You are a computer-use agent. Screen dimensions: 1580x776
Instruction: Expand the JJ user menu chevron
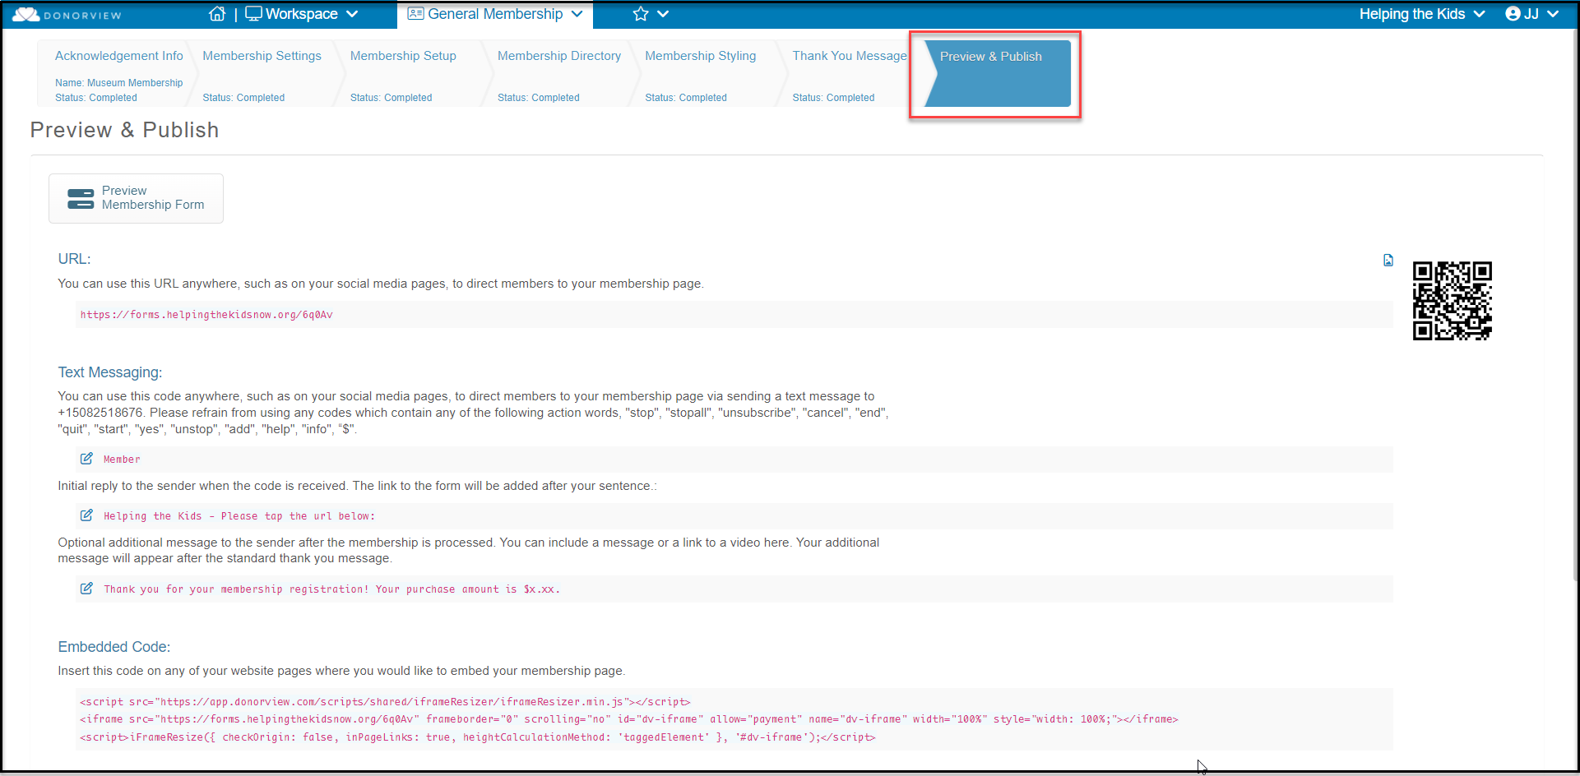pos(1553,14)
